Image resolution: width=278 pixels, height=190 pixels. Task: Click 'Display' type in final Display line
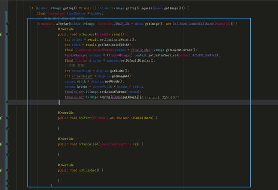81,60
